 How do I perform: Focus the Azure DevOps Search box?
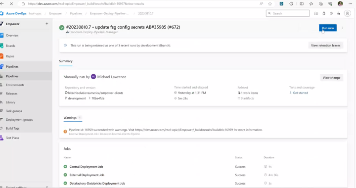point(288,13)
